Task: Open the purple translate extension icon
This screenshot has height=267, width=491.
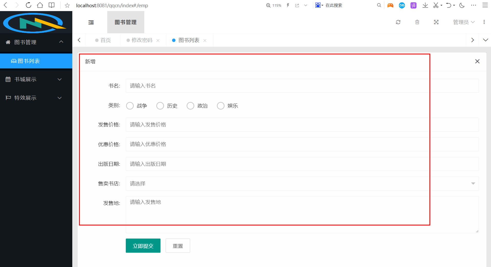Action: tap(413, 5)
